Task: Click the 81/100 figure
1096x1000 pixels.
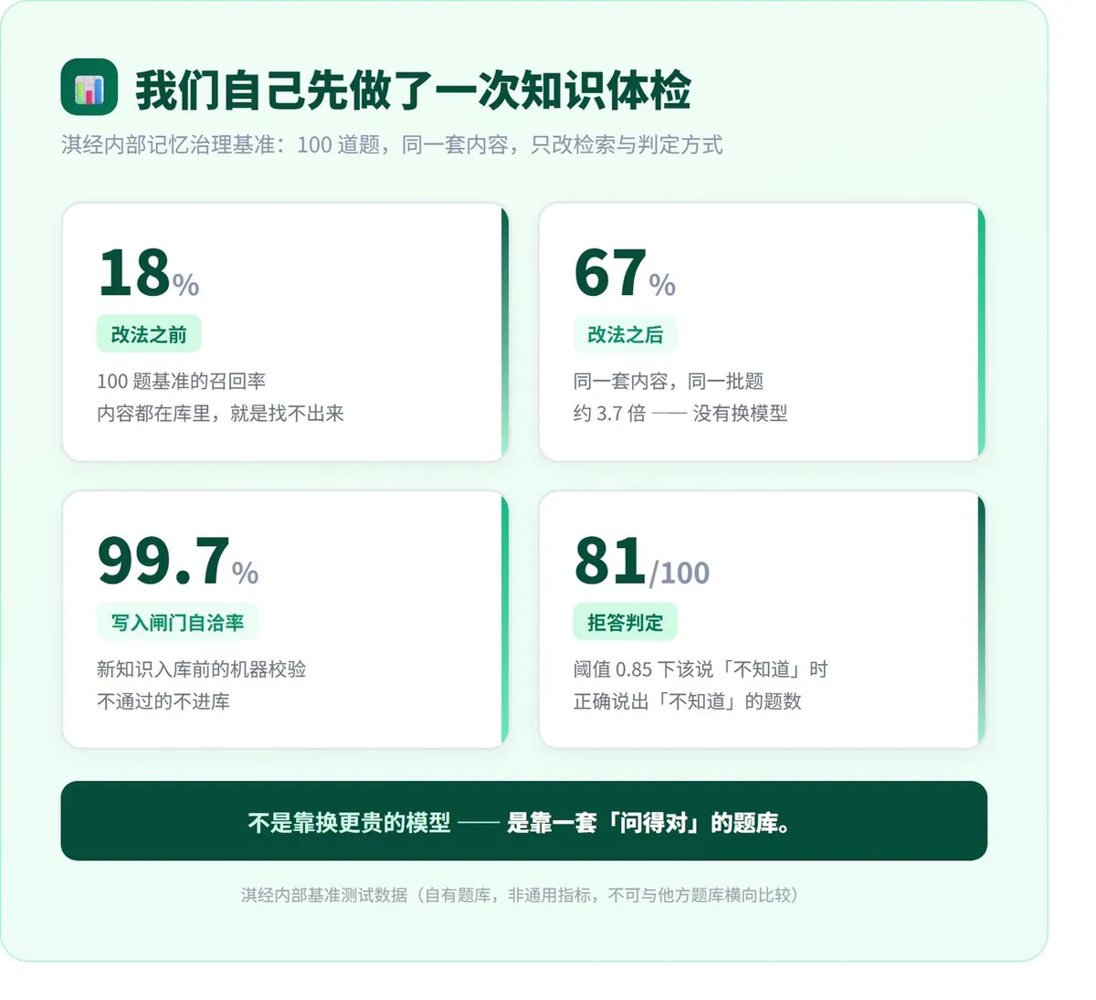Action: click(642, 561)
